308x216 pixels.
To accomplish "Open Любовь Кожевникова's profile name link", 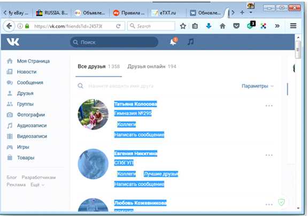I will tap(141, 203).
